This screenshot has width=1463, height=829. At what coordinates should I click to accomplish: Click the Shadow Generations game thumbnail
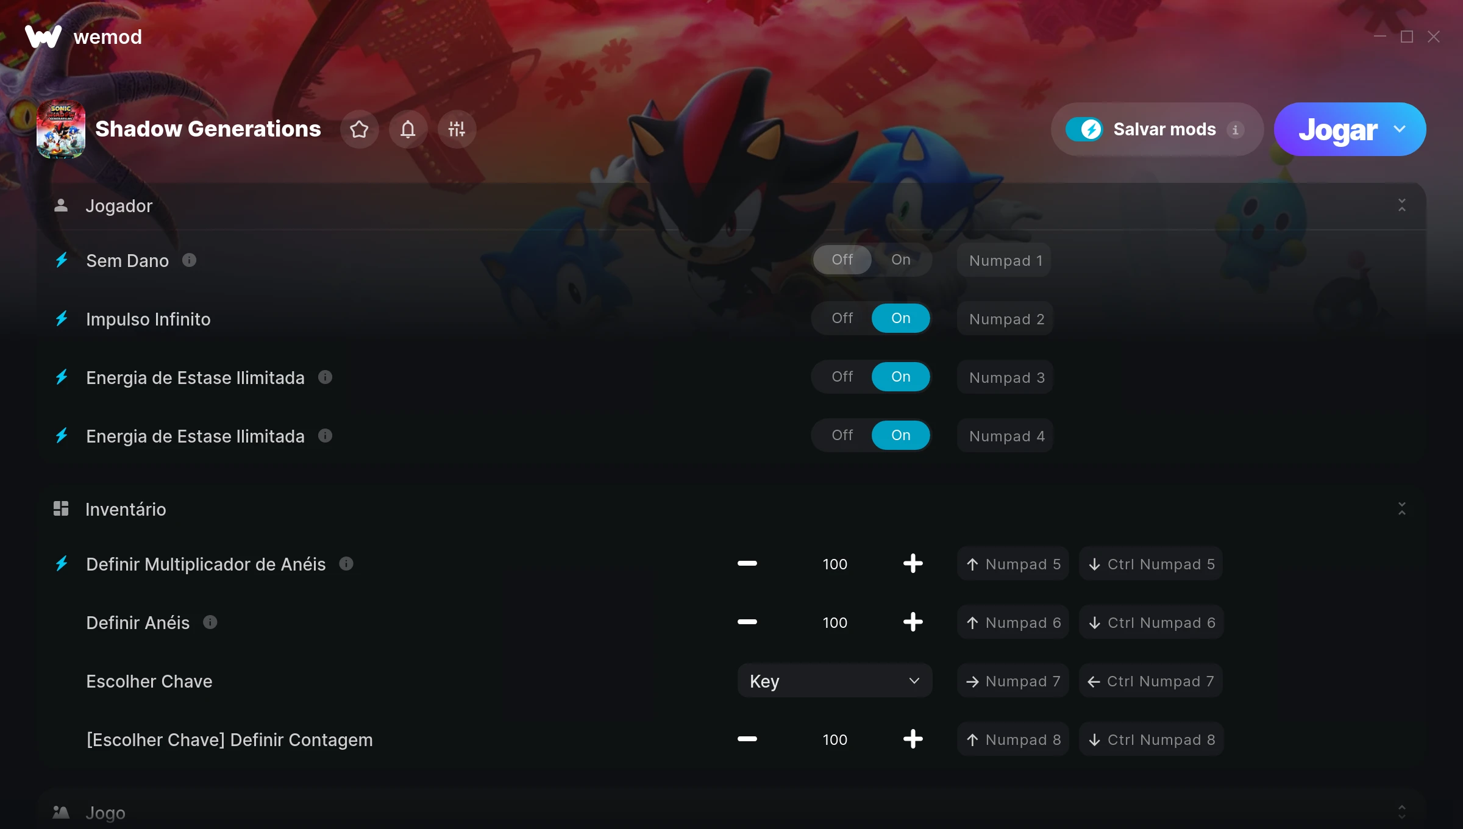61,129
